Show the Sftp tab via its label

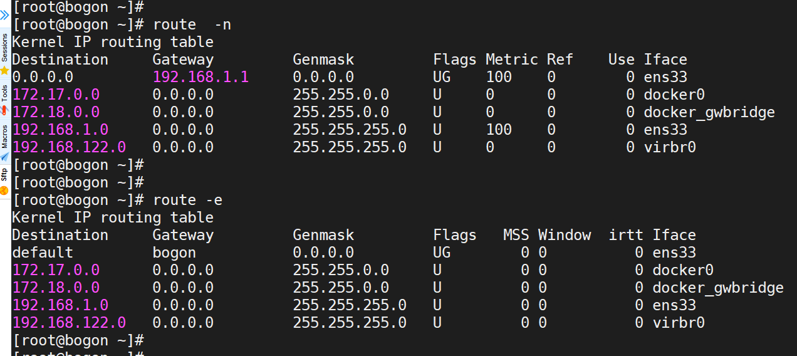(x=4, y=174)
